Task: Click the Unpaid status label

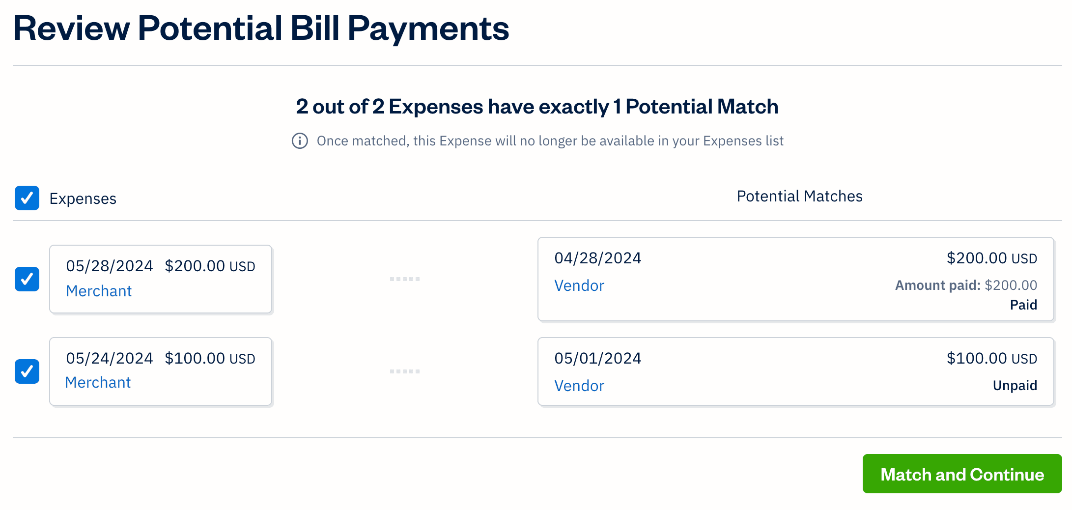Action: tap(1015, 385)
